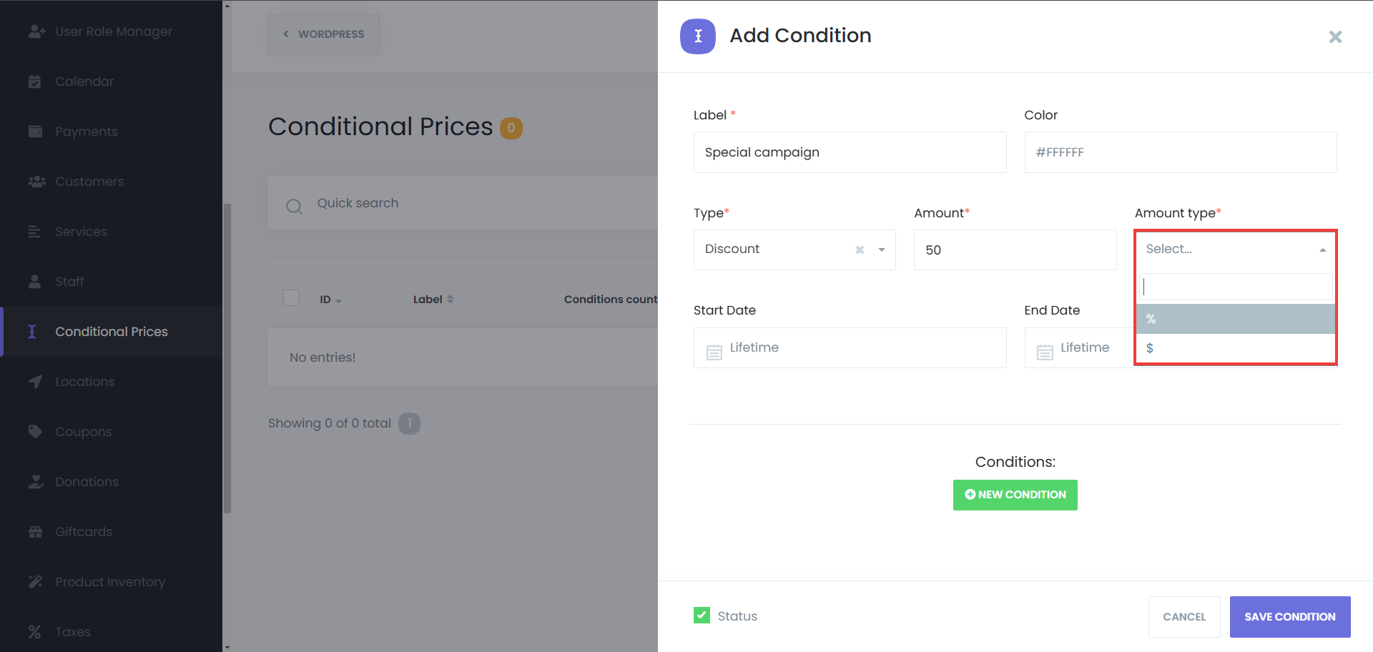
Task: Check the select-all table checkbox
Action: [x=291, y=298]
